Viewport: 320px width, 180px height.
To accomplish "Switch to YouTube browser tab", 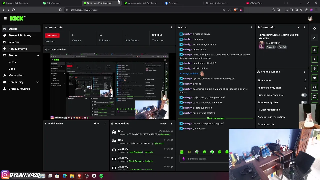I will point(264,3).
